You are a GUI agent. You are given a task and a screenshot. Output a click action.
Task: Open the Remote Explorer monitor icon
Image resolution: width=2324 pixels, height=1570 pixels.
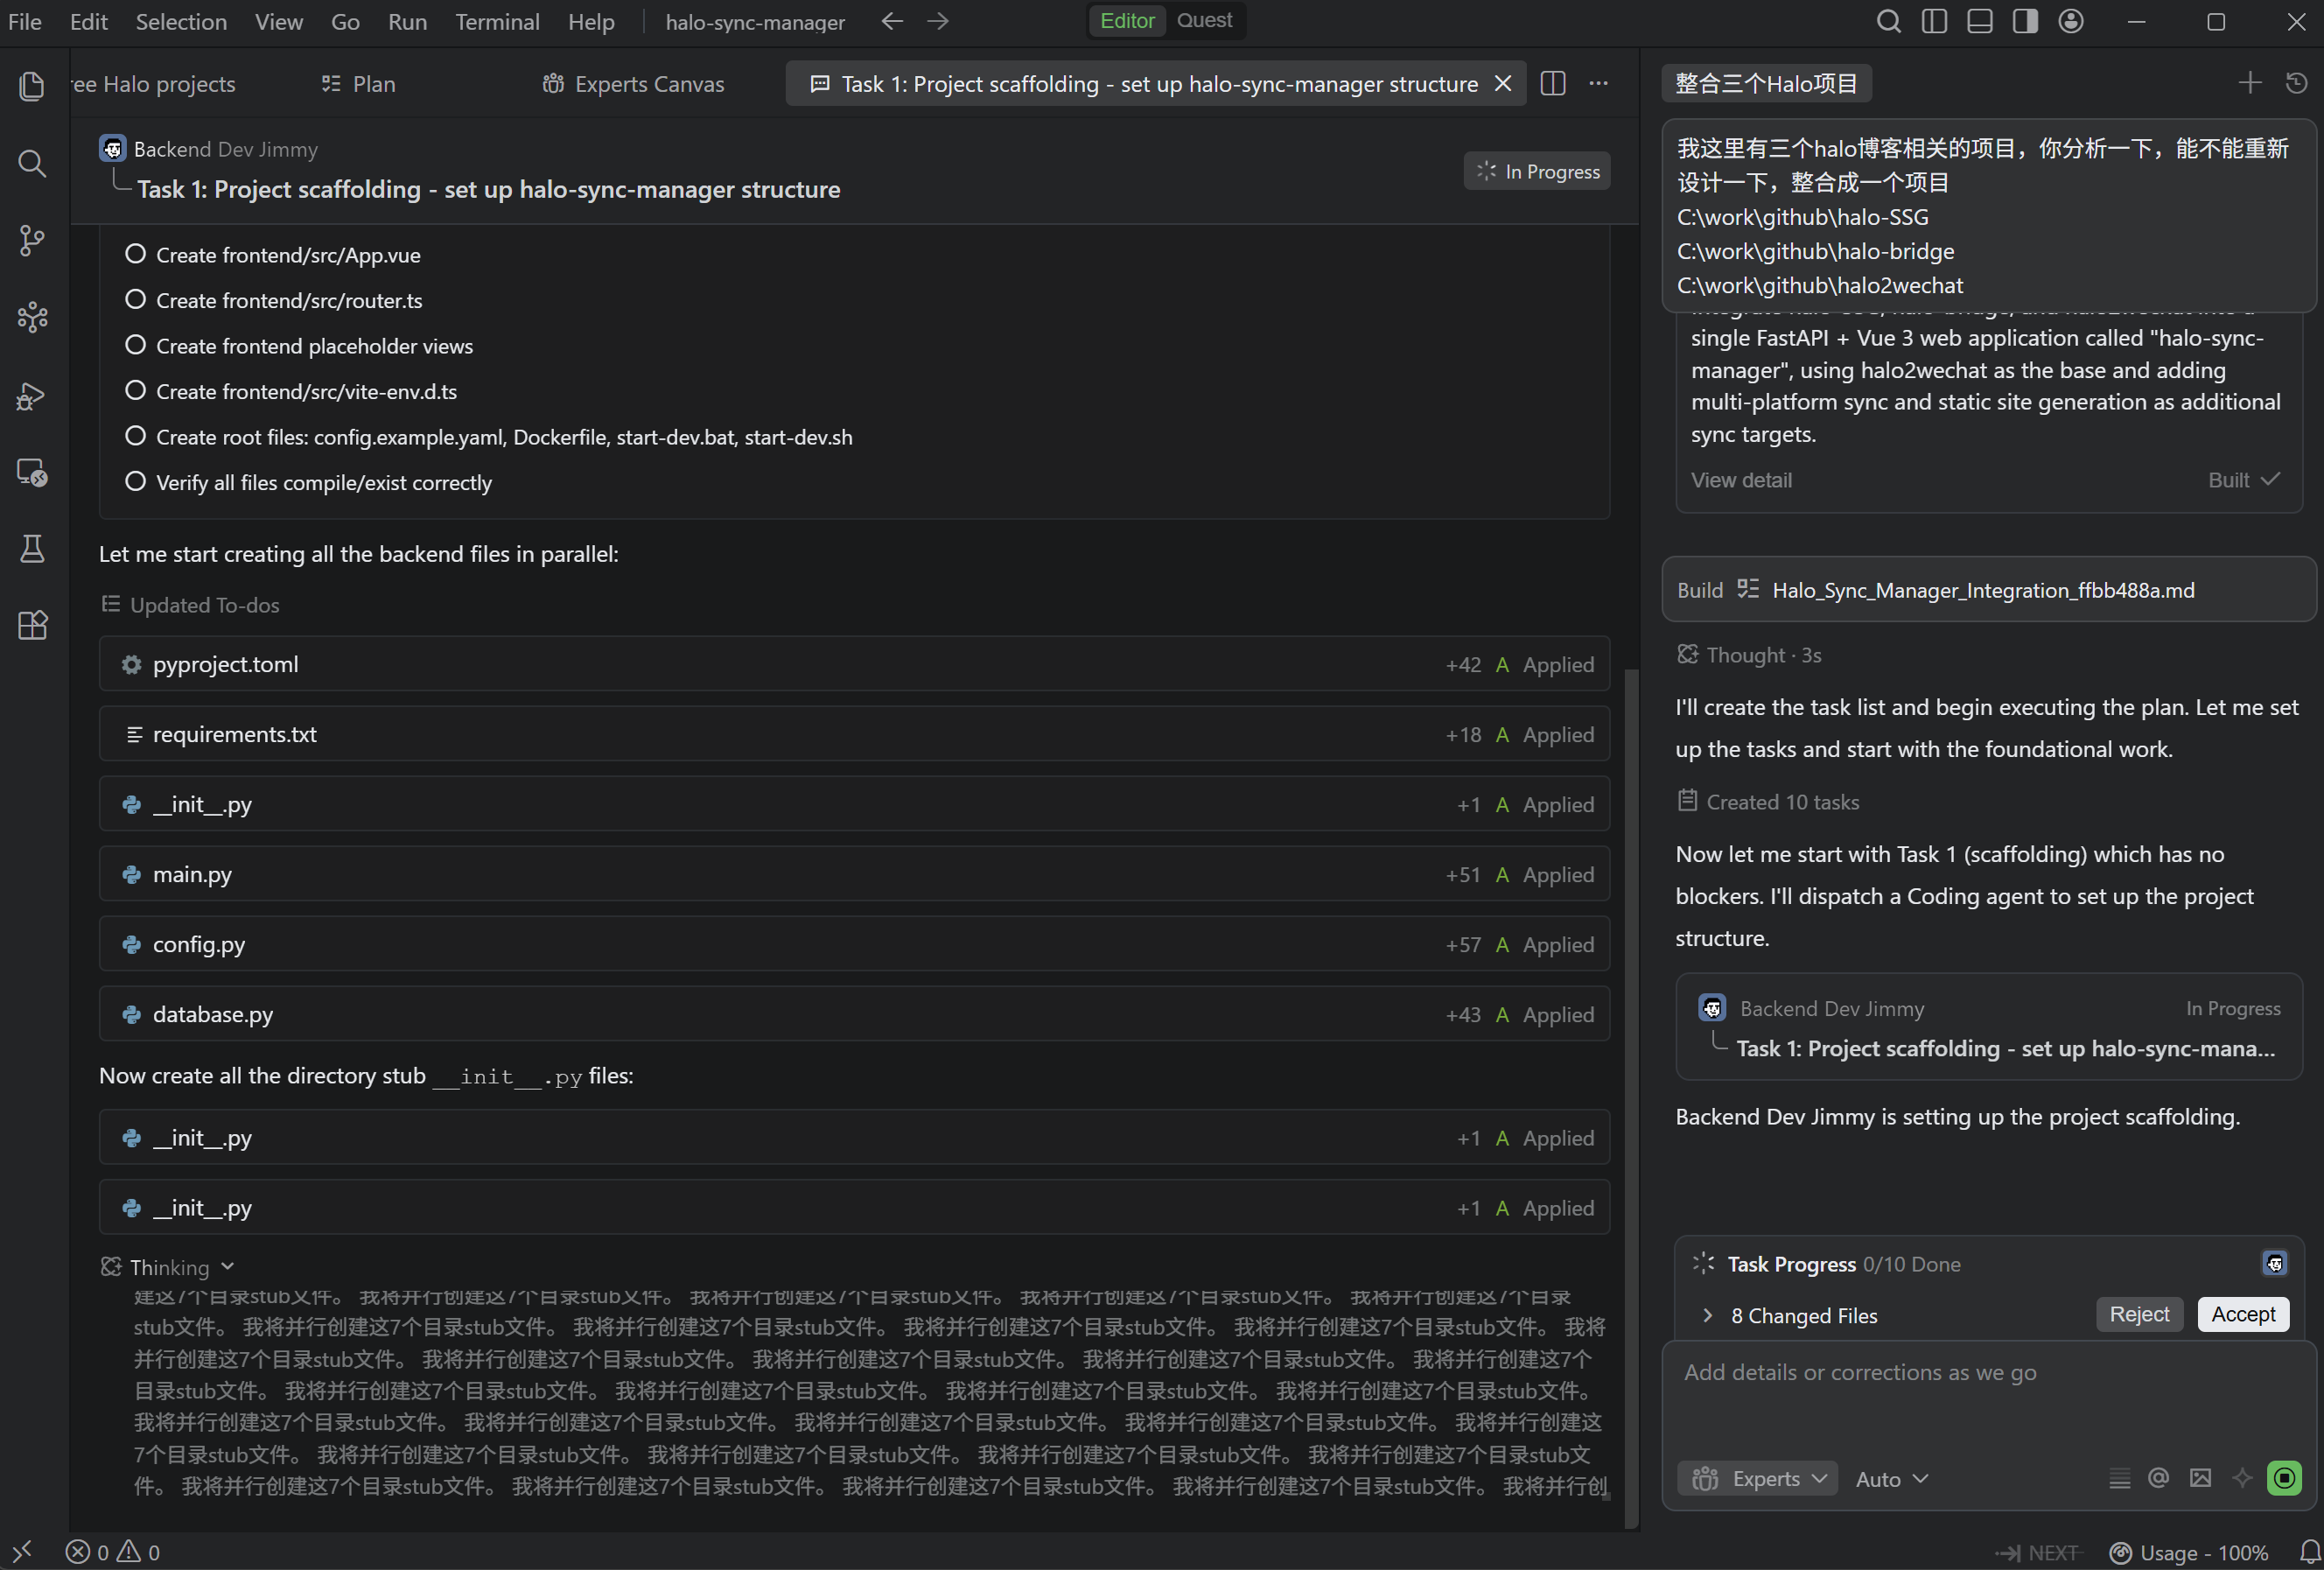[32, 472]
